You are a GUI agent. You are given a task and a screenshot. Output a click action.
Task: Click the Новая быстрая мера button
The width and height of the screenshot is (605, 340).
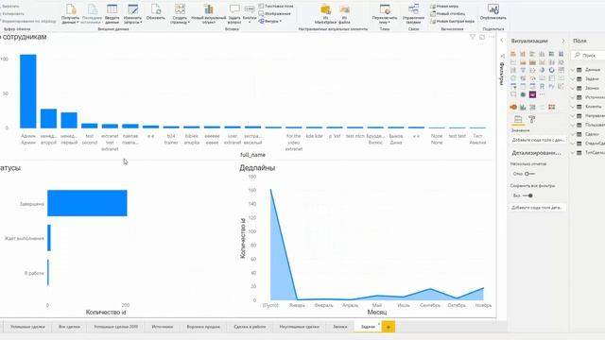click(452, 21)
